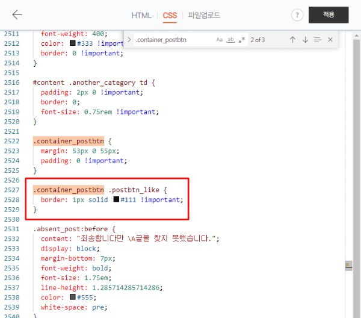Click 'font-size: 0.75rem !important;' line
This screenshot has width=361, height=318.
[x=100, y=112]
